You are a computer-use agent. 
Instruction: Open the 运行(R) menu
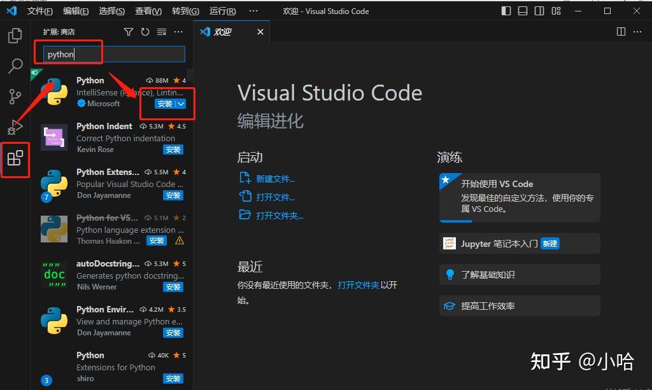[x=222, y=11]
